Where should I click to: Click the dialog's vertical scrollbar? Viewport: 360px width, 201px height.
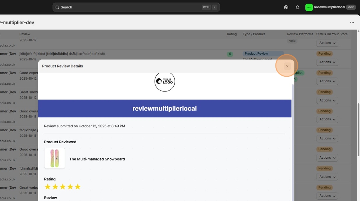coord(293,142)
